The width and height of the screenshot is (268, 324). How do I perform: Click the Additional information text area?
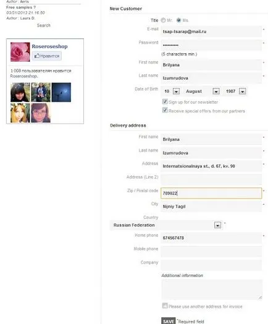tap(212, 289)
